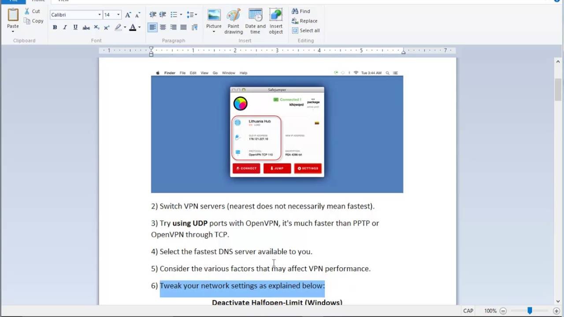Start a bulleted list
The width and height of the screenshot is (564, 317).
[174, 15]
